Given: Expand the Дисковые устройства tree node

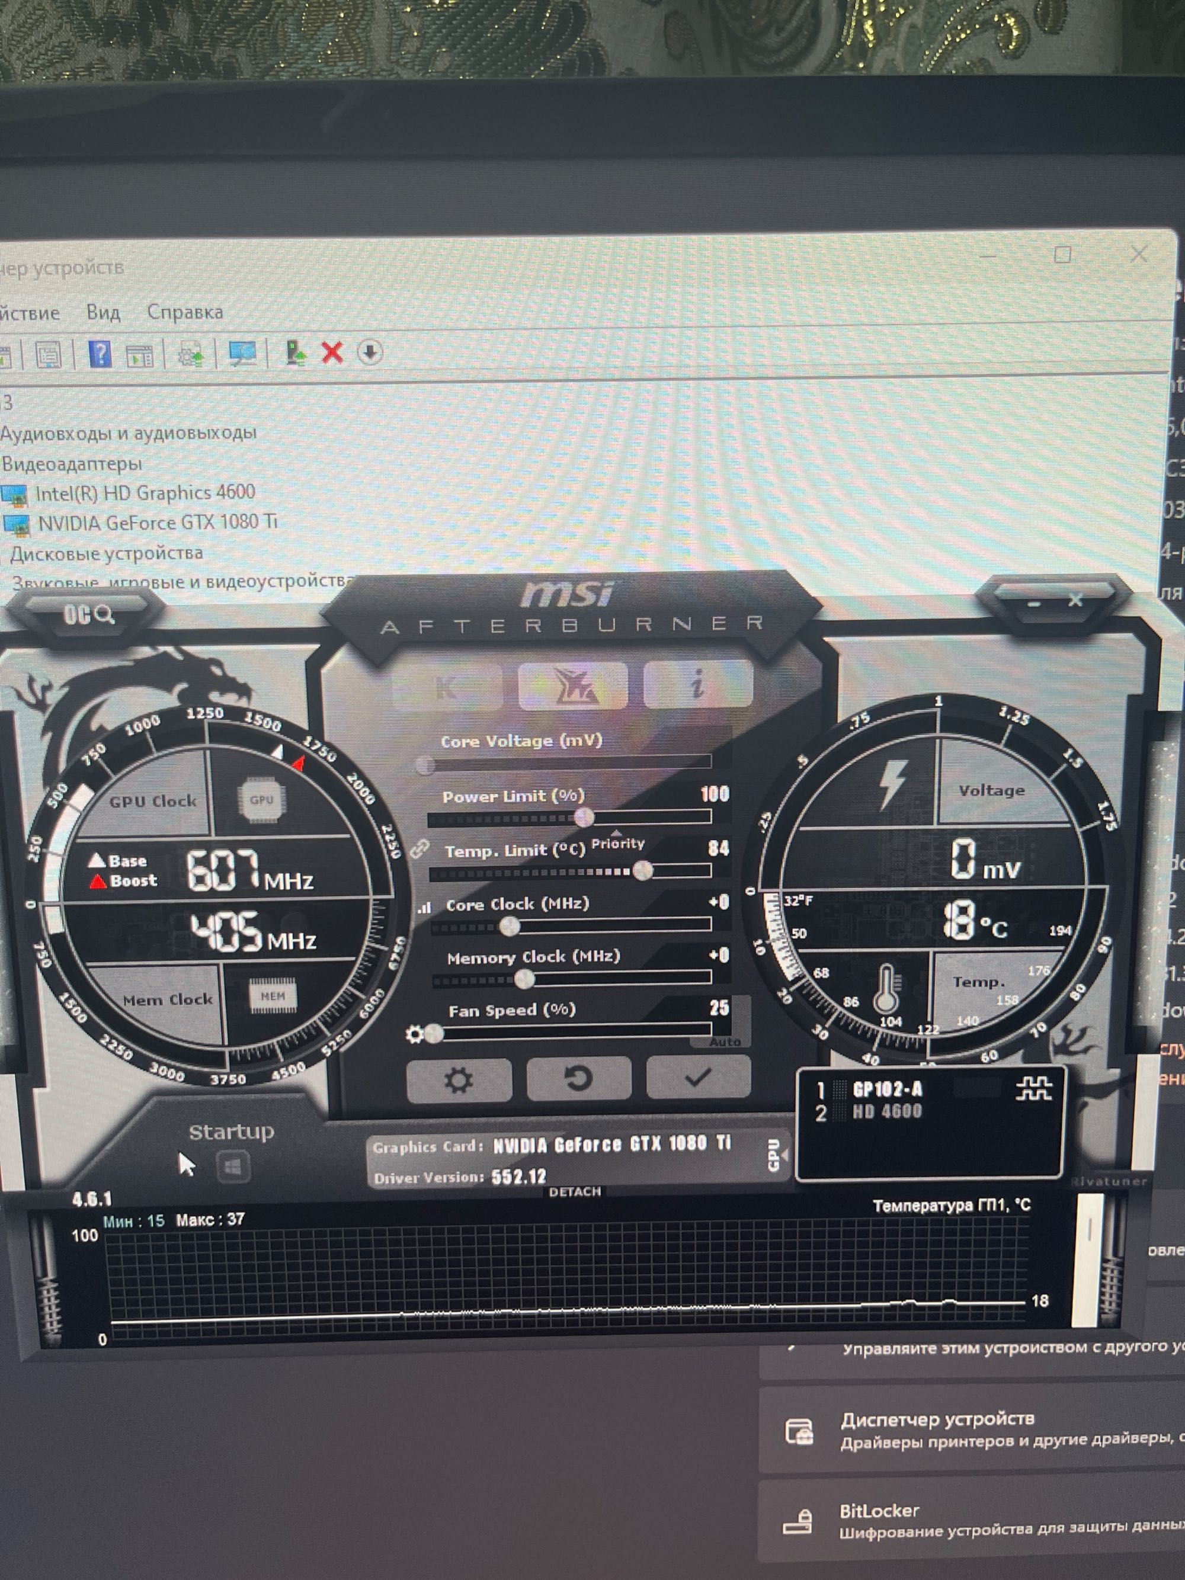Looking at the screenshot, I should coord(107,553).
